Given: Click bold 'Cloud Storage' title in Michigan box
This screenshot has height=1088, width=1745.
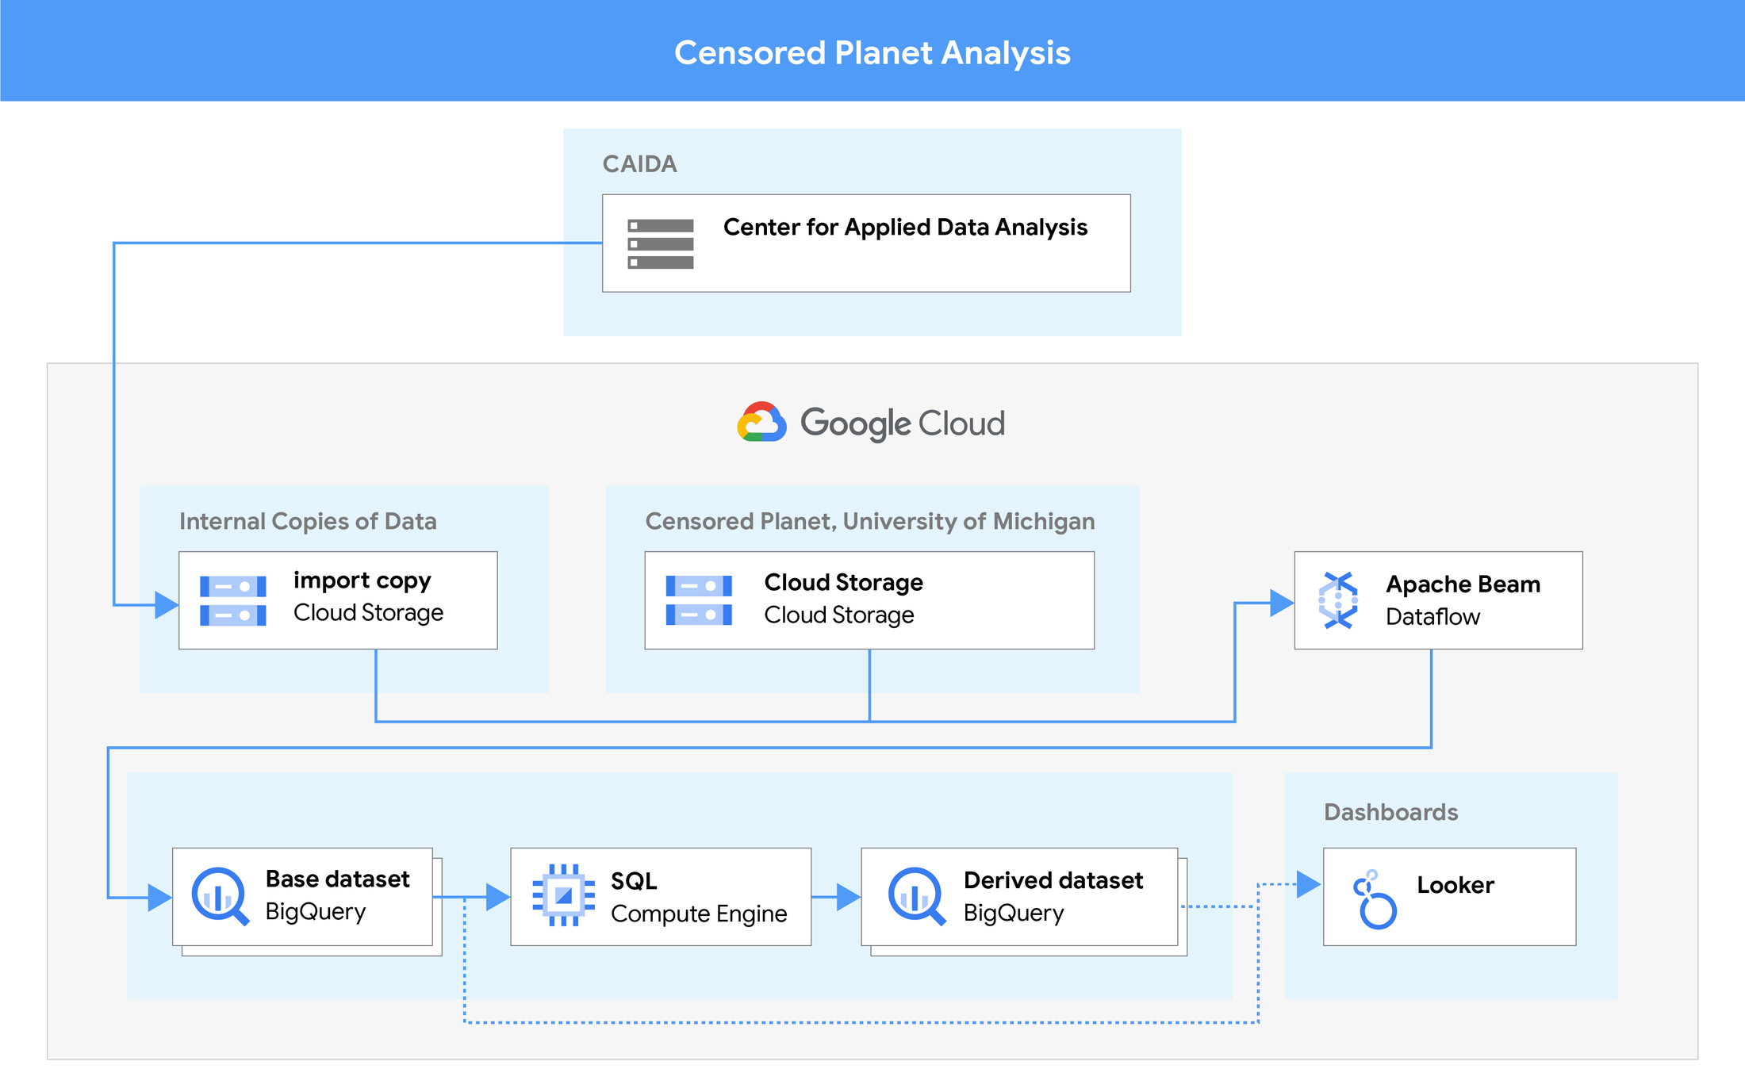Looking at the screenshot, I should pyautogui.click(x=844, y=583).
